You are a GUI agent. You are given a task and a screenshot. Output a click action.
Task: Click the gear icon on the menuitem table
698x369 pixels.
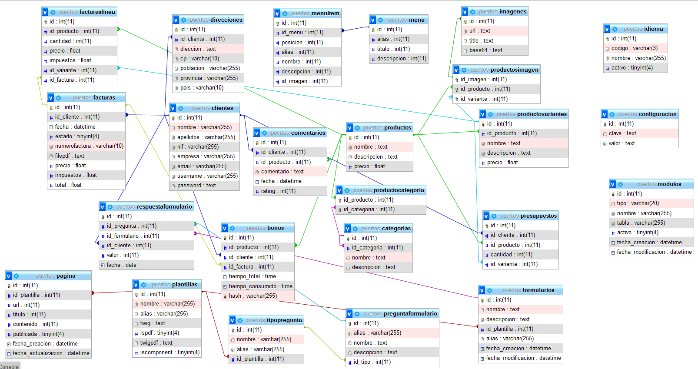click(x=285, y=13)
